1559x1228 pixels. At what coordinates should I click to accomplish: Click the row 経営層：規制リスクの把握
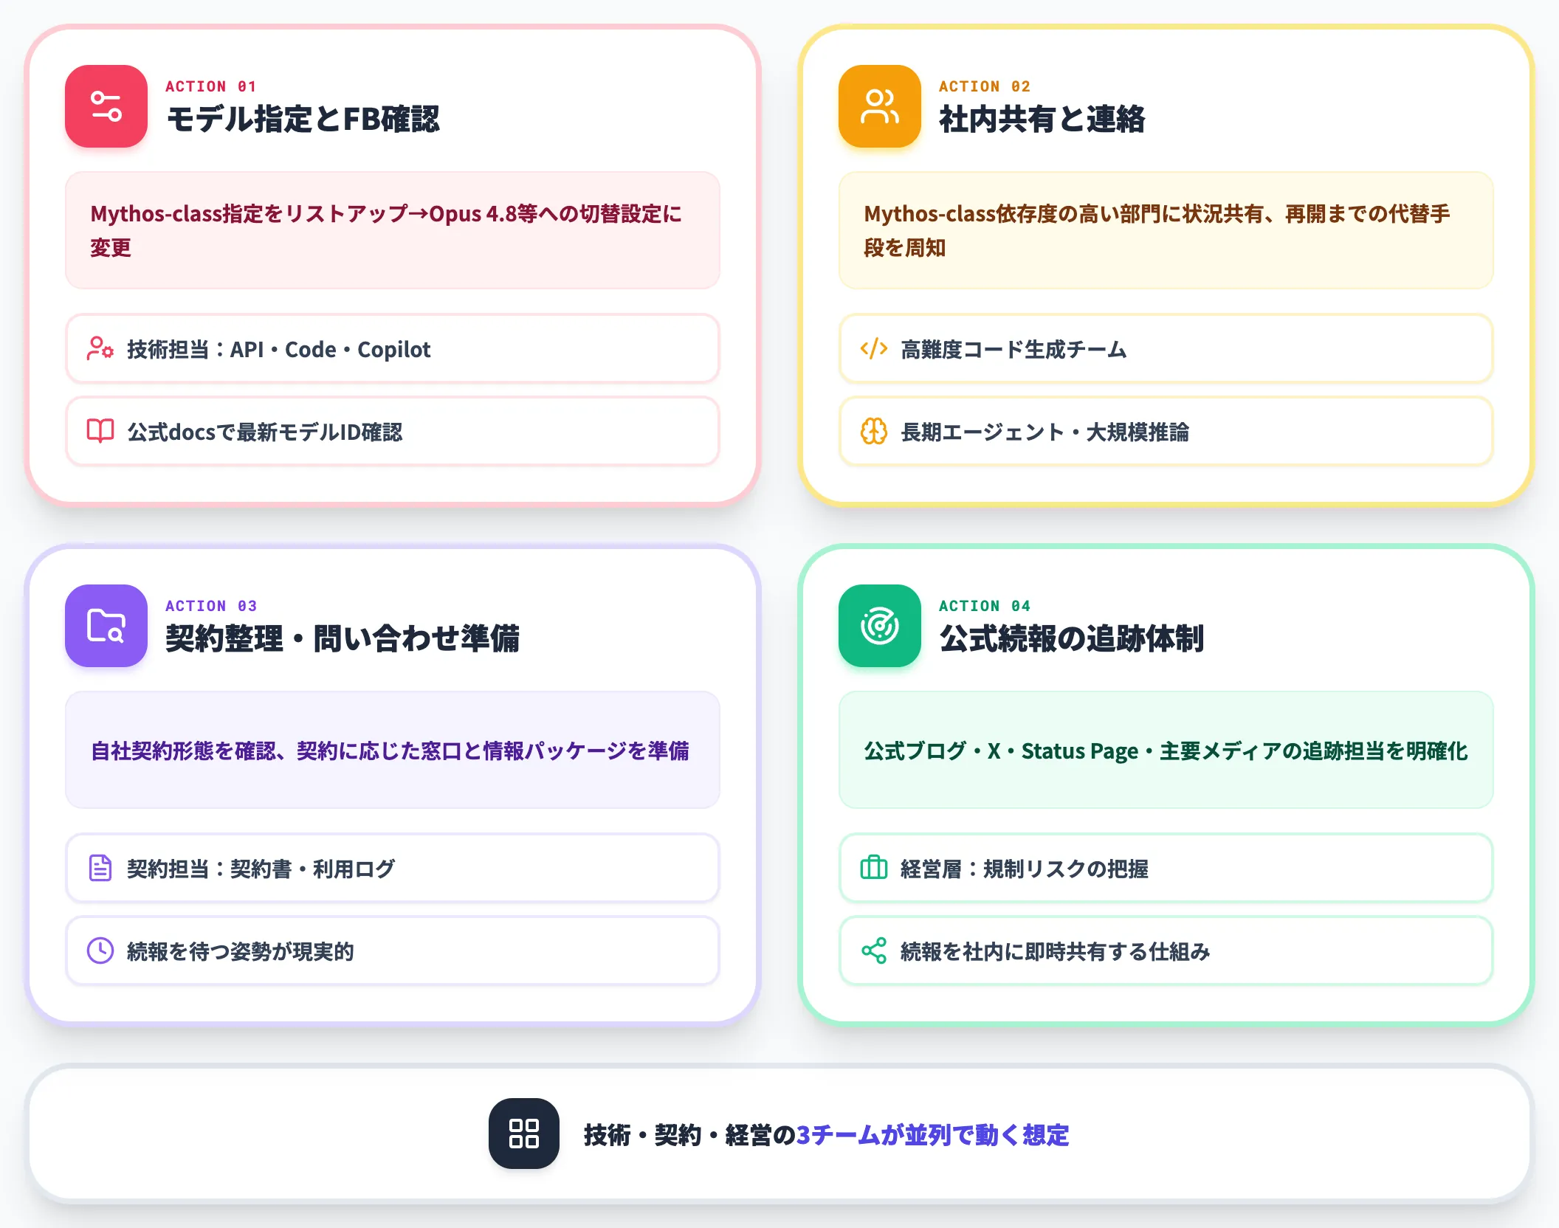pyautogui.click(x=1166, y=868)
